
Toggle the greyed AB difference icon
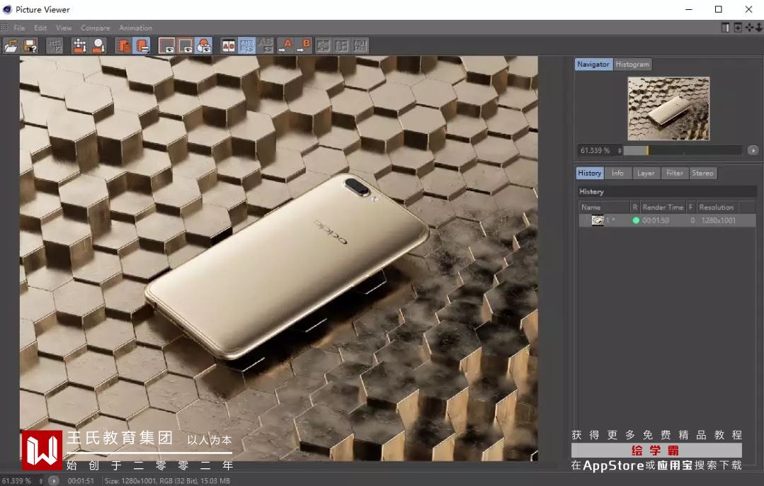click(x=265, y=46)
